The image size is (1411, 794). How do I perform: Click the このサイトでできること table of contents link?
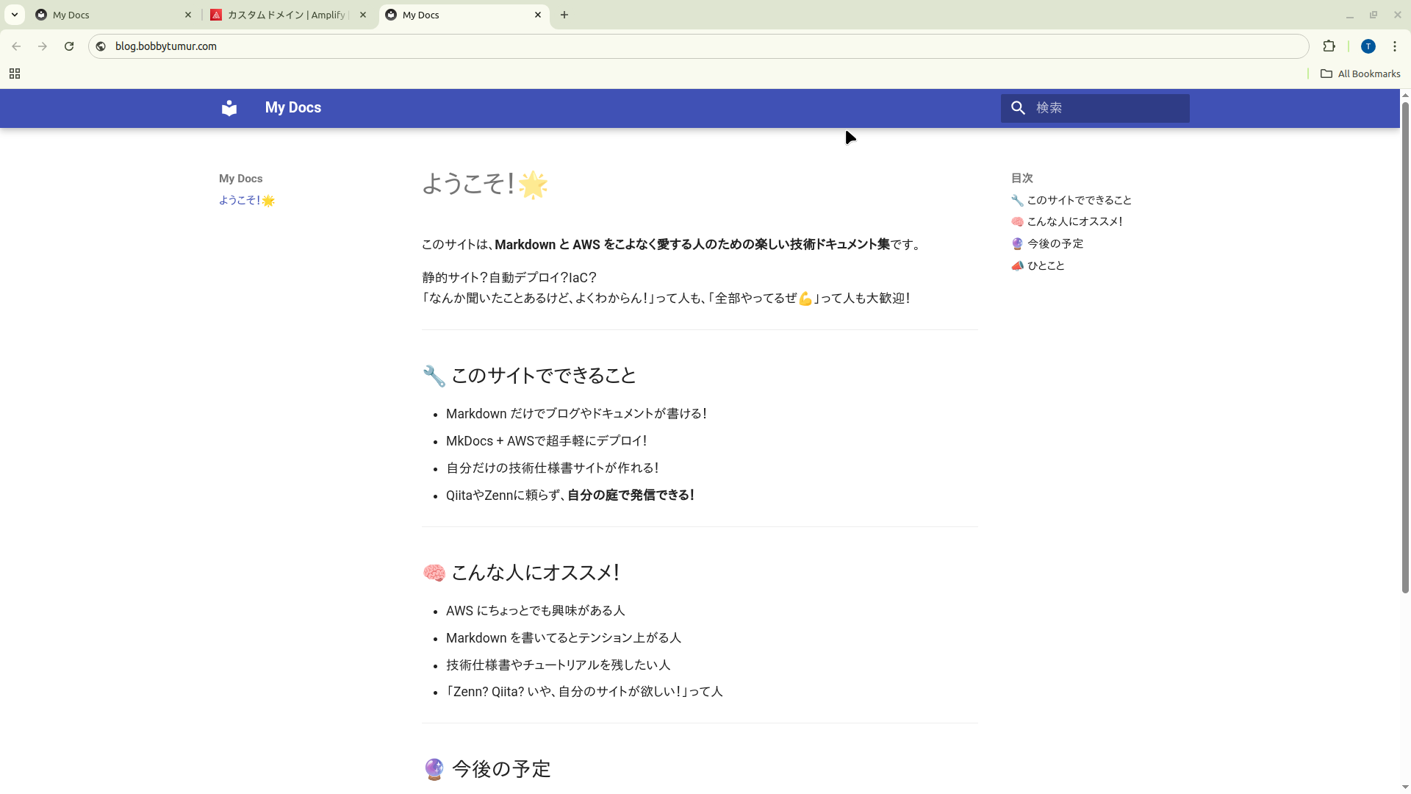point(1077,199)
